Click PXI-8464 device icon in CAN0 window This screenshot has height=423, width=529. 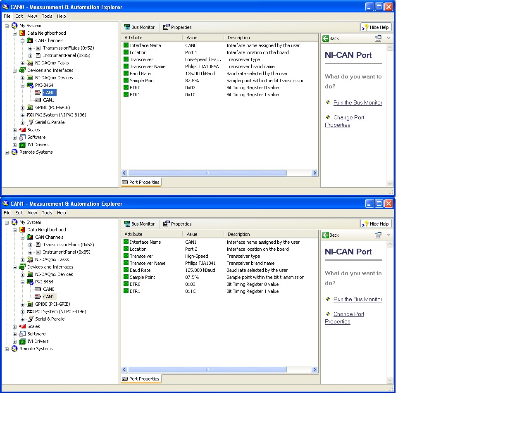pyautogui.click(x=30, y=85)
